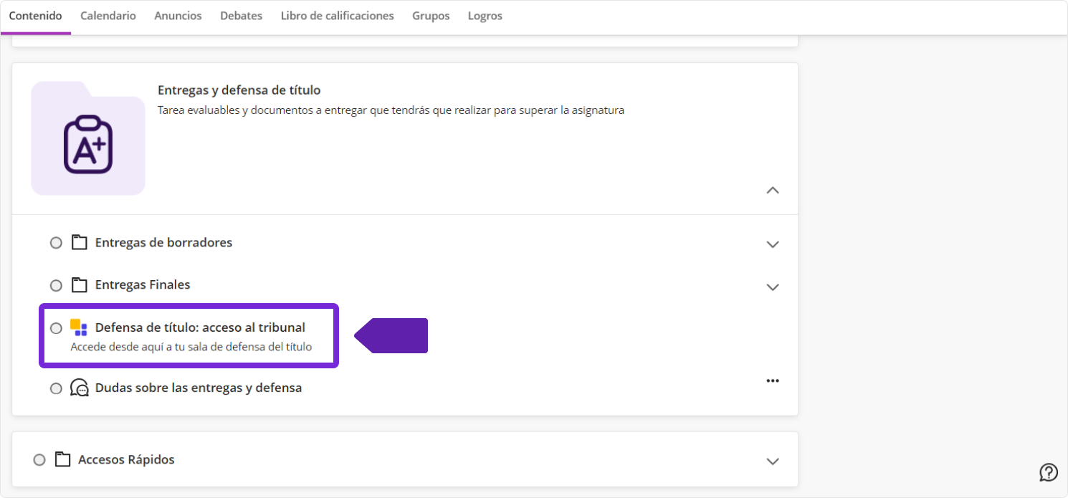The height and width of the screenshot is (498, 1068).
Task: Click the Accesos Rápidos folder icon
Action: (62, 459)
